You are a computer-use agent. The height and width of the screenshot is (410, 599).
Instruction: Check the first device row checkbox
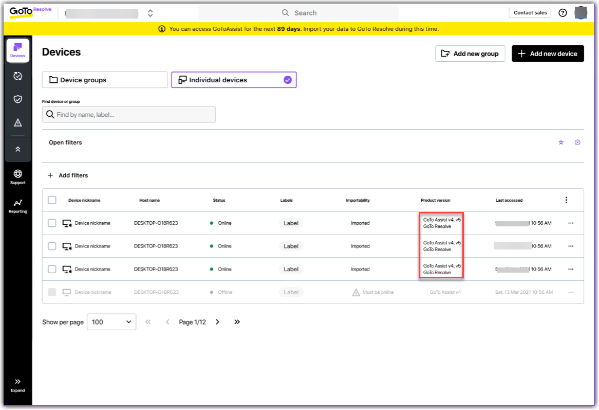click(x=52, y=223)
